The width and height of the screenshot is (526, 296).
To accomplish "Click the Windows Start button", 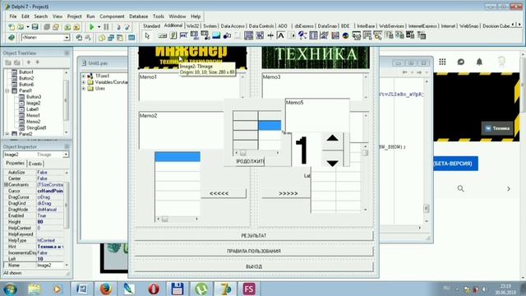I will click(x=11, y=289).
